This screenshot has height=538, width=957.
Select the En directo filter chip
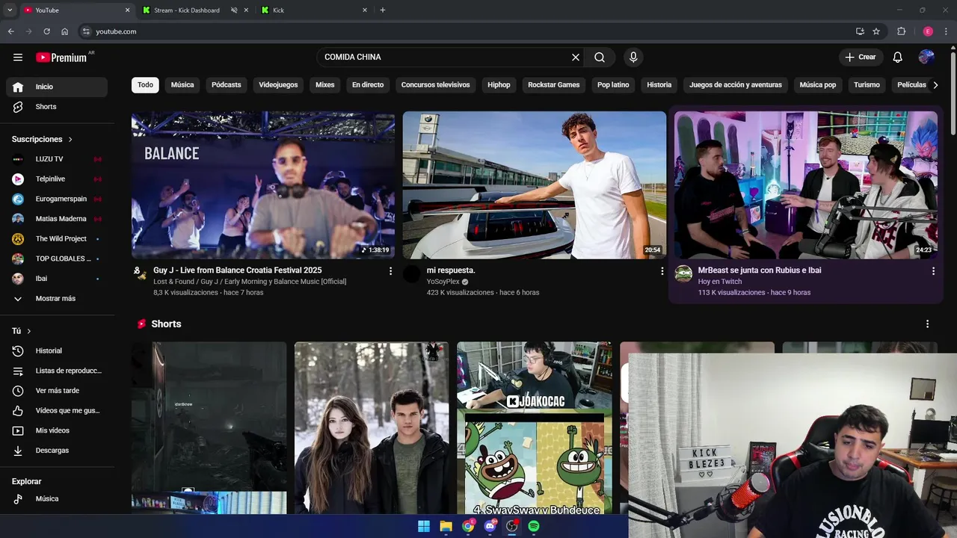[x=368, y=85]
